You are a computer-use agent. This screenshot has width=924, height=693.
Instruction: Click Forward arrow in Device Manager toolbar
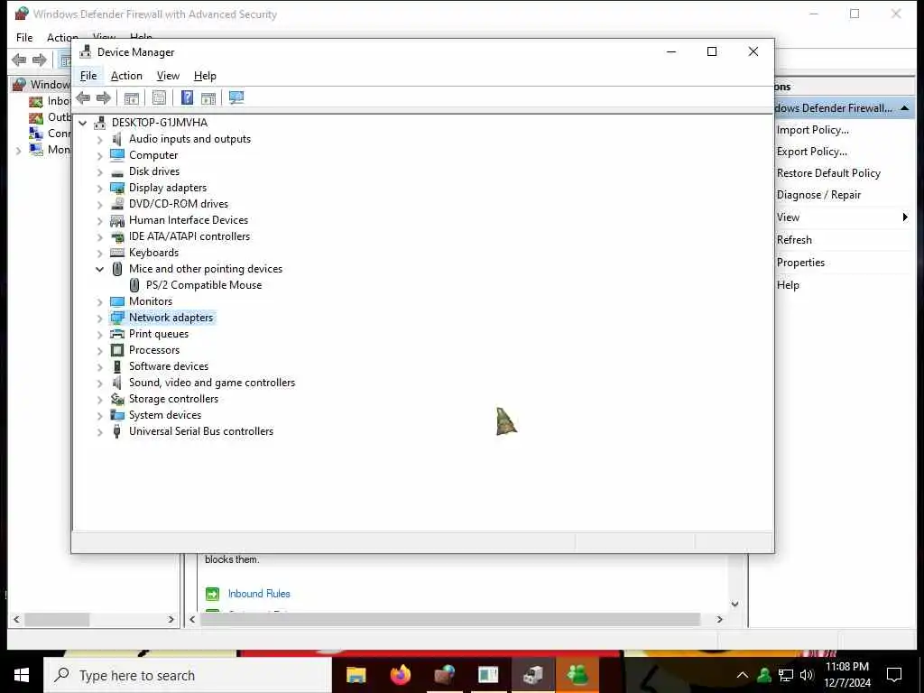104,97
